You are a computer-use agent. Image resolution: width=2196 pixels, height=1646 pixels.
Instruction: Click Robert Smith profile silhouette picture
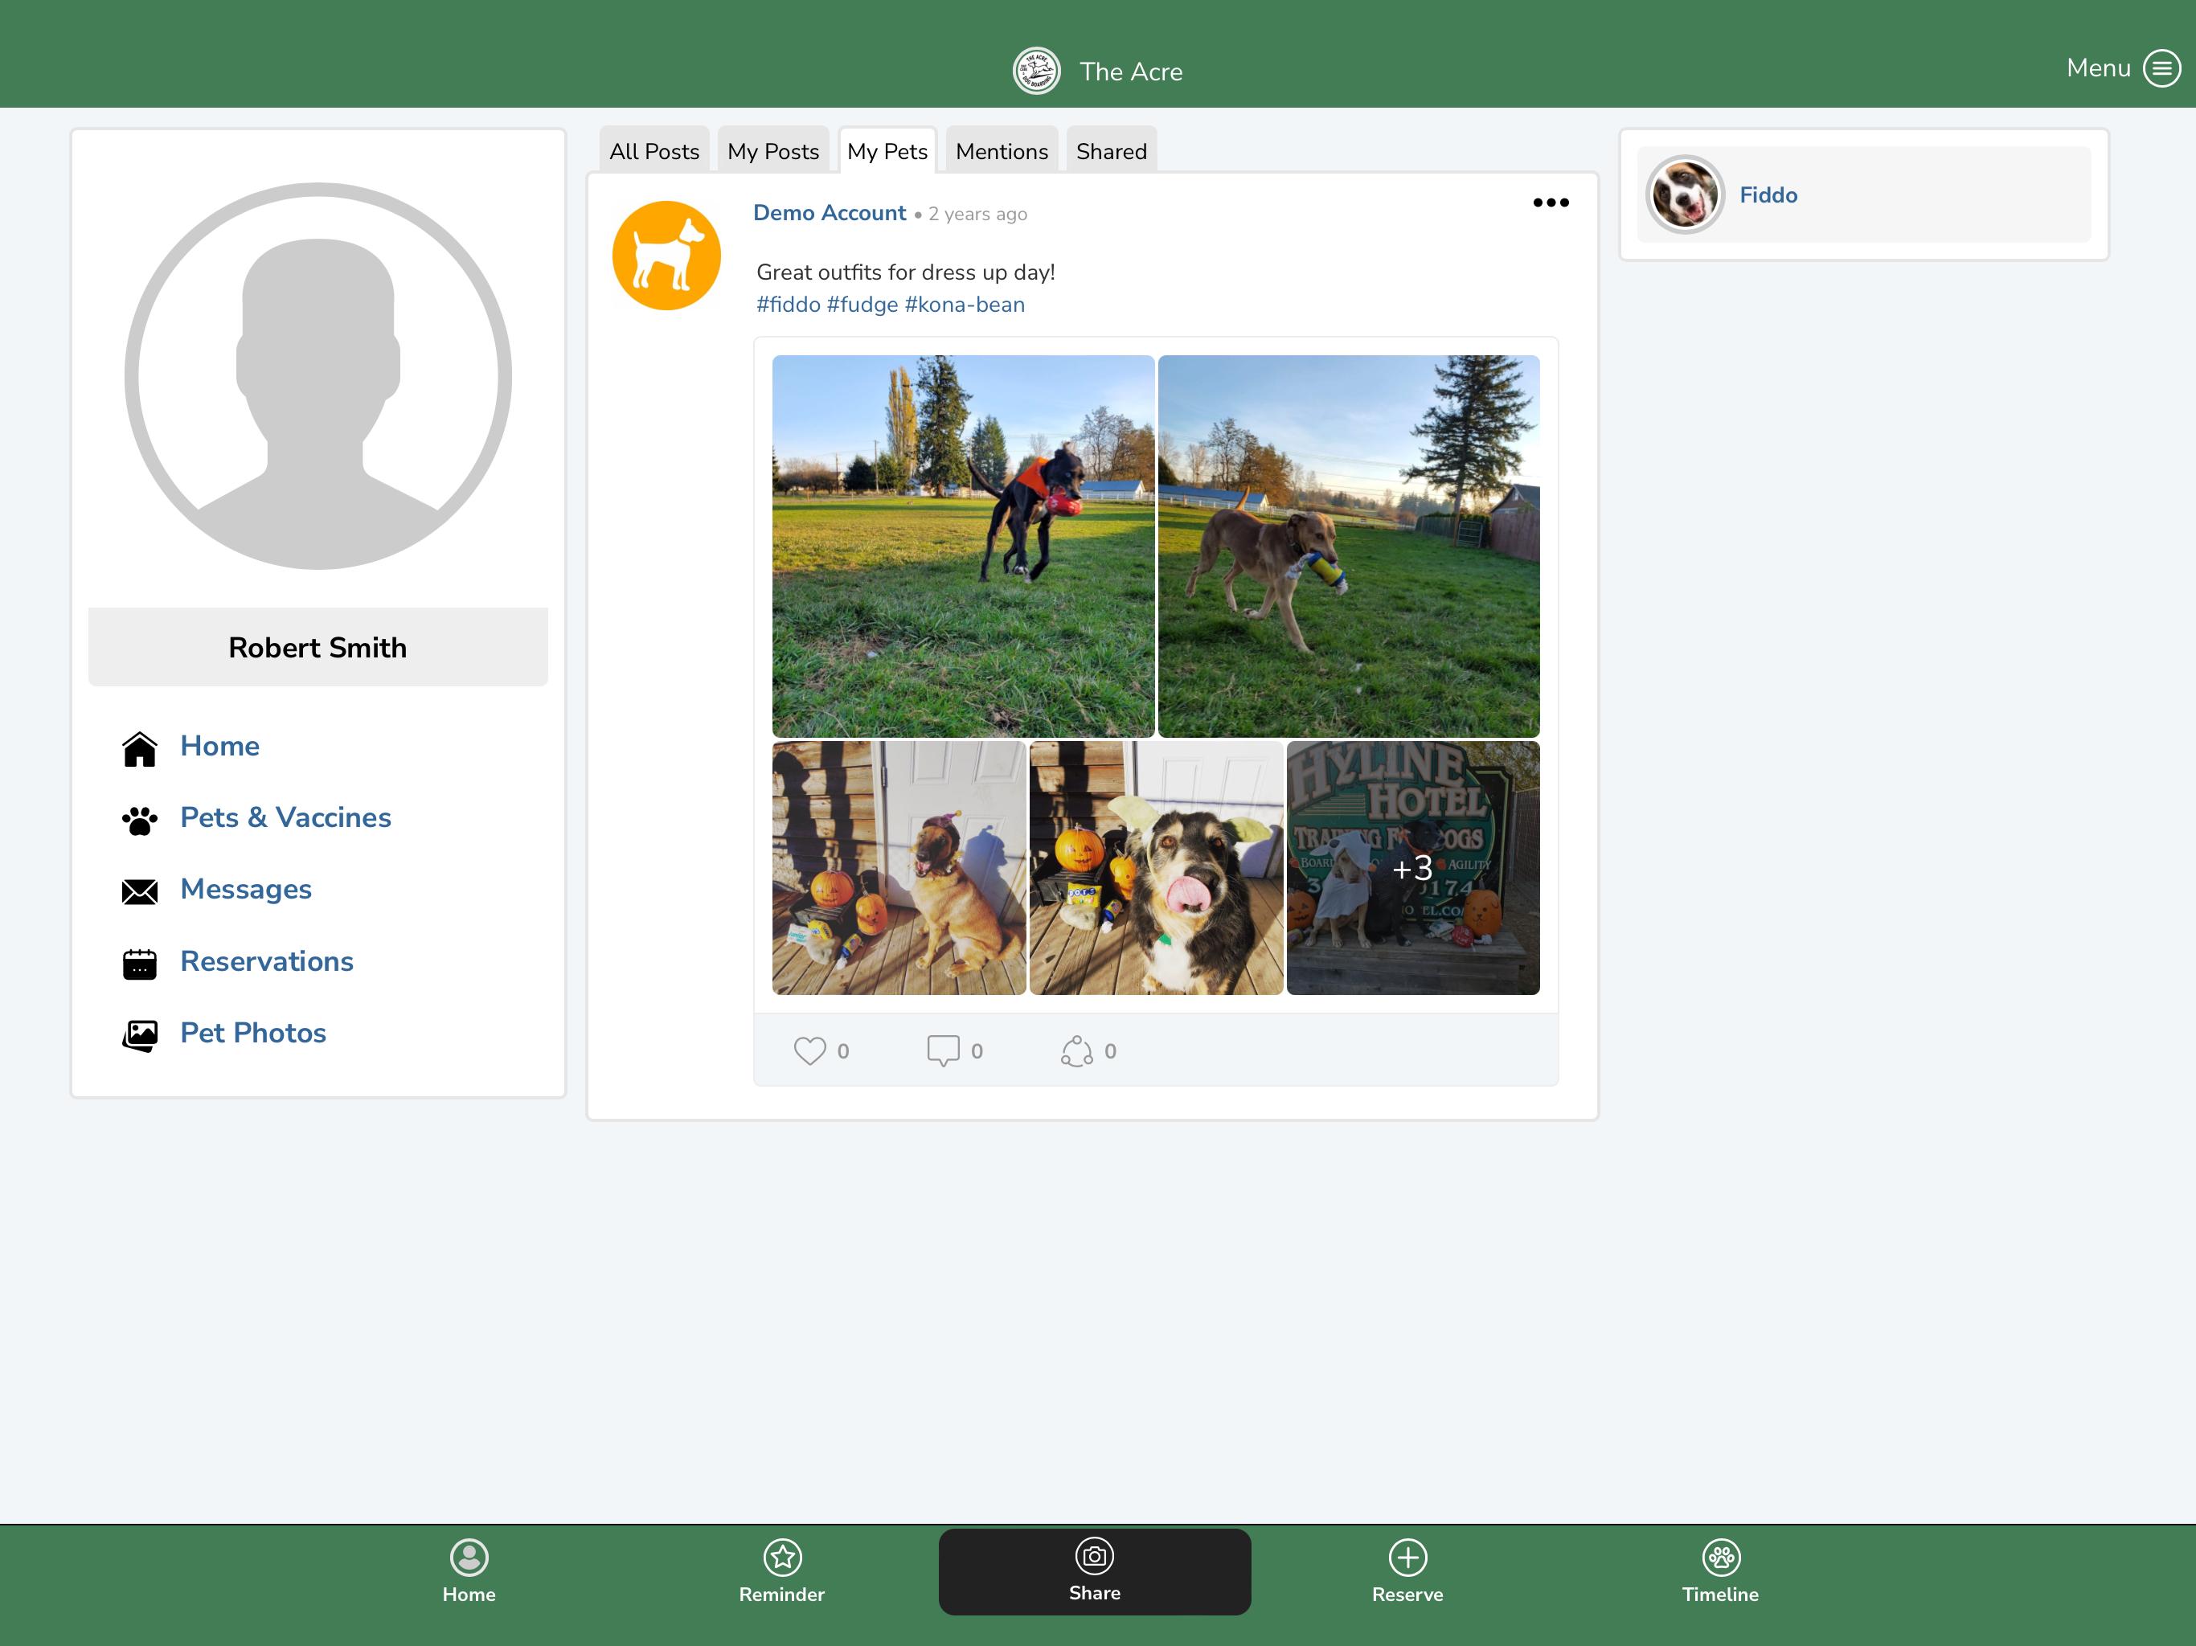tap(318, 376)
